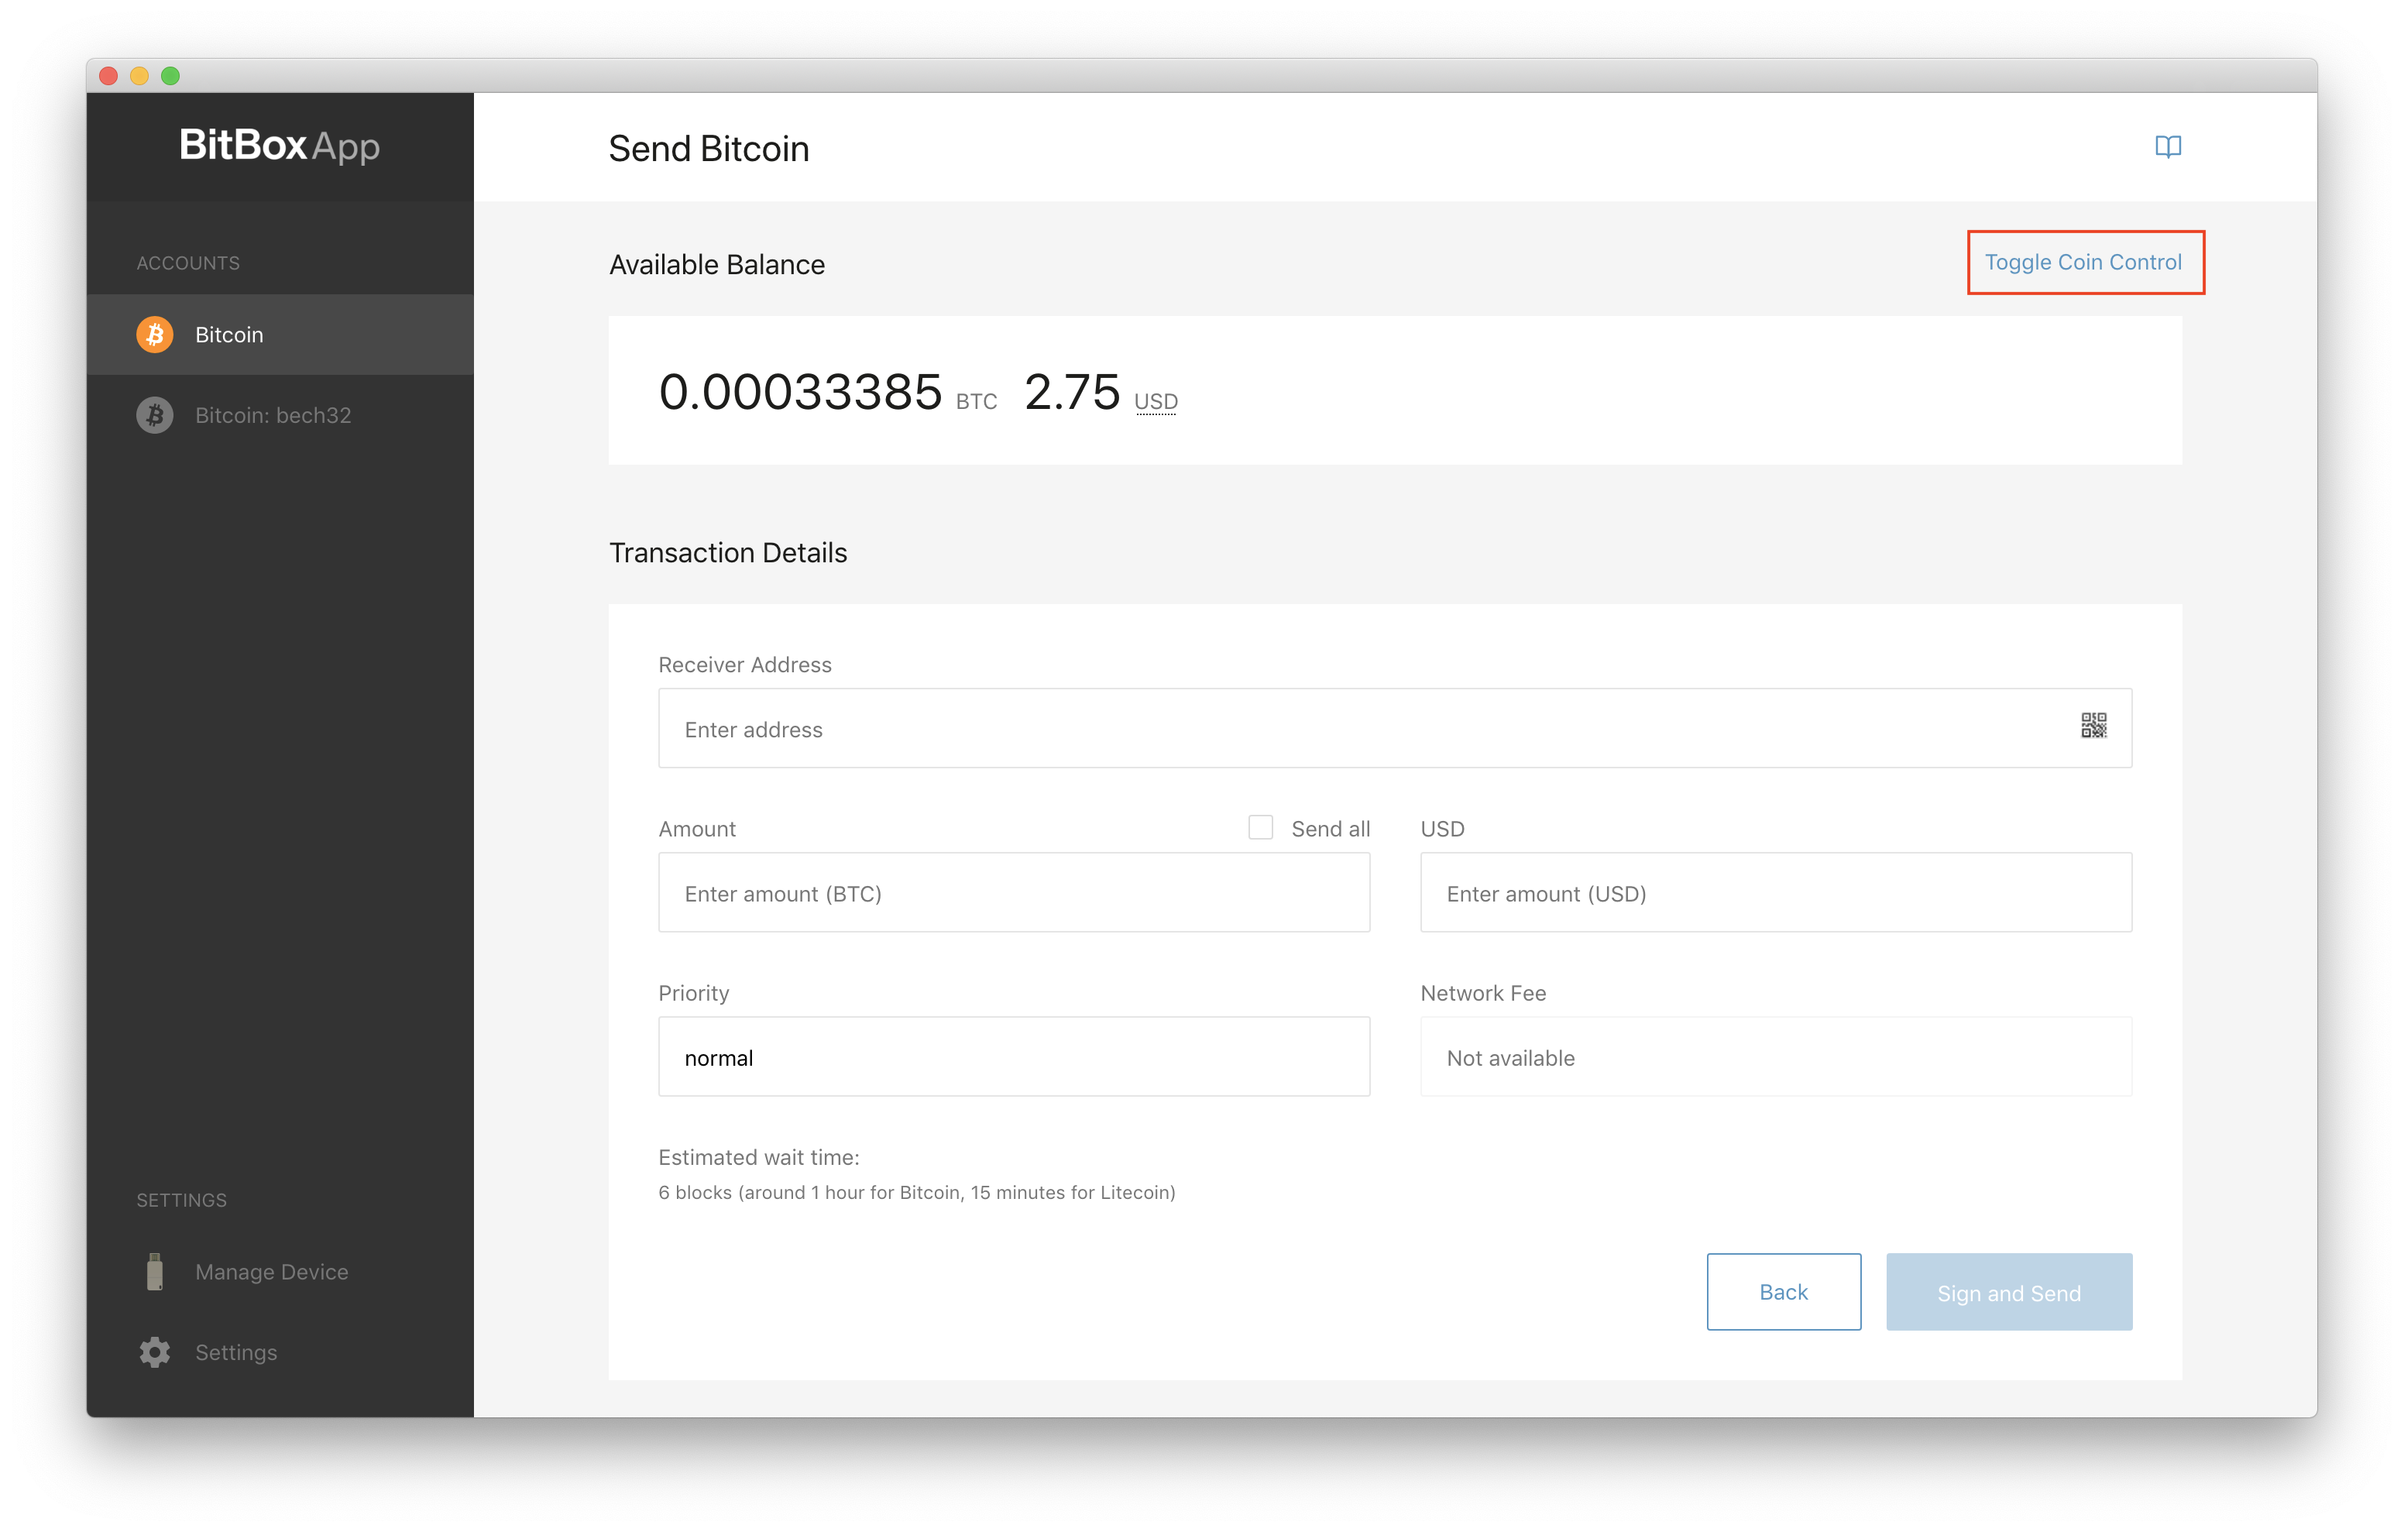This screenshot has width=2404, height=1532.
Task: Maximize the window with the green button
Action: [170, 76]
